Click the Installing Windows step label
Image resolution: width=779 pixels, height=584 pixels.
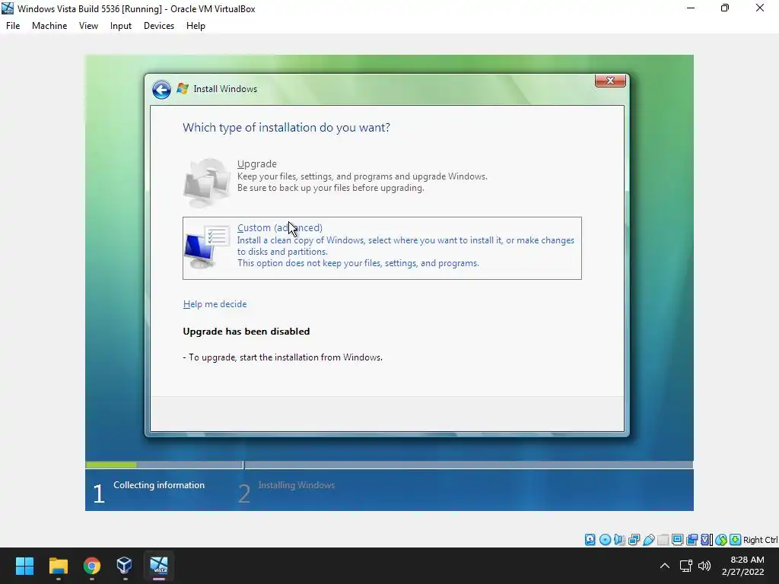(297, 485)
